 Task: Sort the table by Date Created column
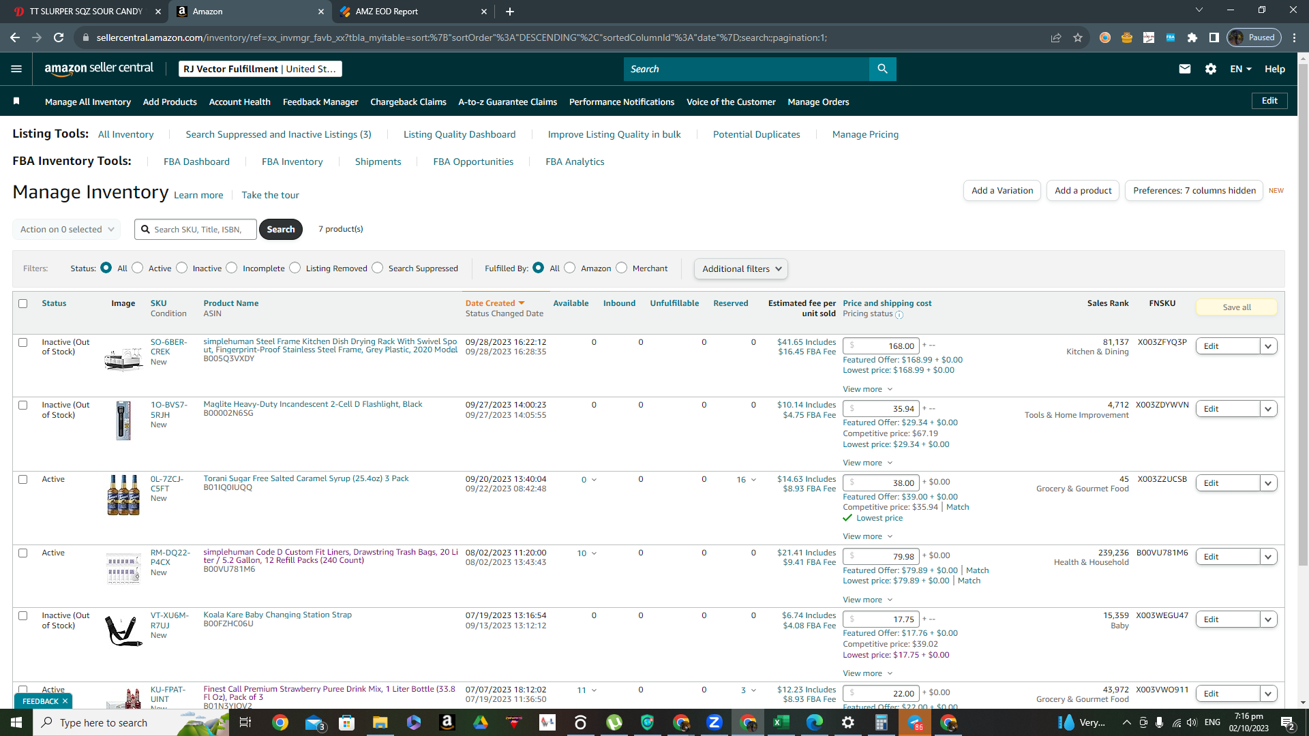(494, 303)
